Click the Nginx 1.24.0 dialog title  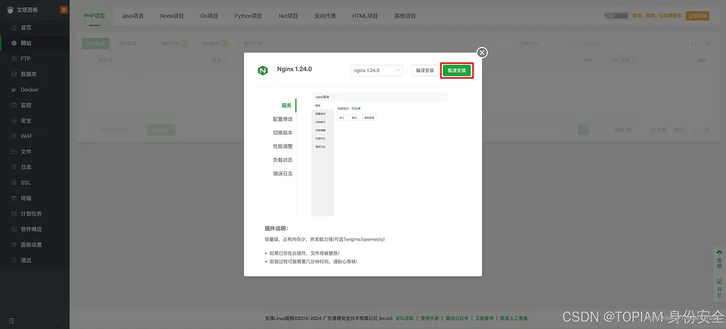[294, 69]
